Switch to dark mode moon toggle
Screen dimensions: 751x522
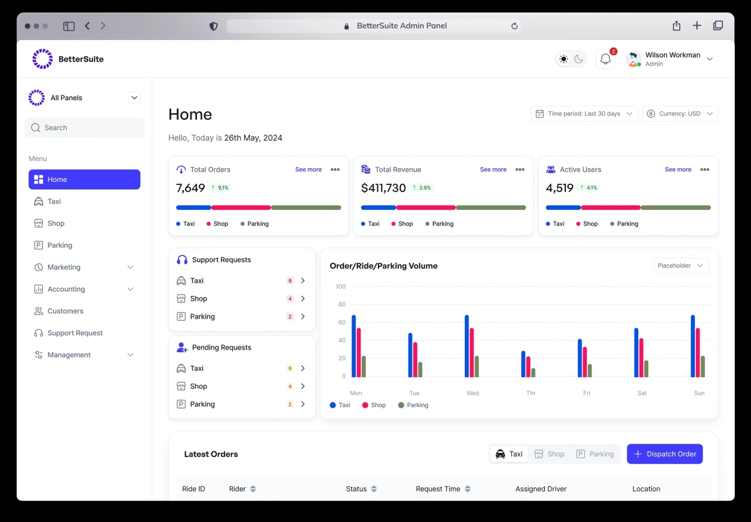tap(579, 59)
